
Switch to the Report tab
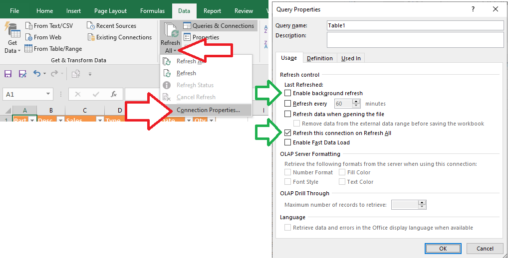point(212,10)
